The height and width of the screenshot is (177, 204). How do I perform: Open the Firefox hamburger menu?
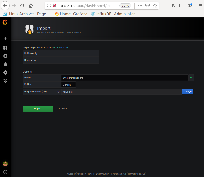pos(201,6)
